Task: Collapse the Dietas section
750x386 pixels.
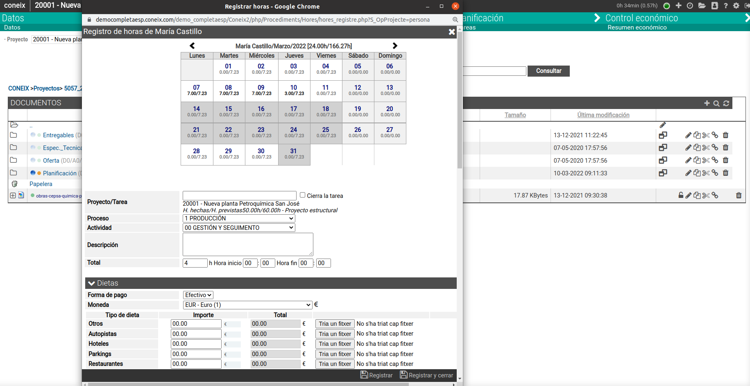Action: point(92,283)
